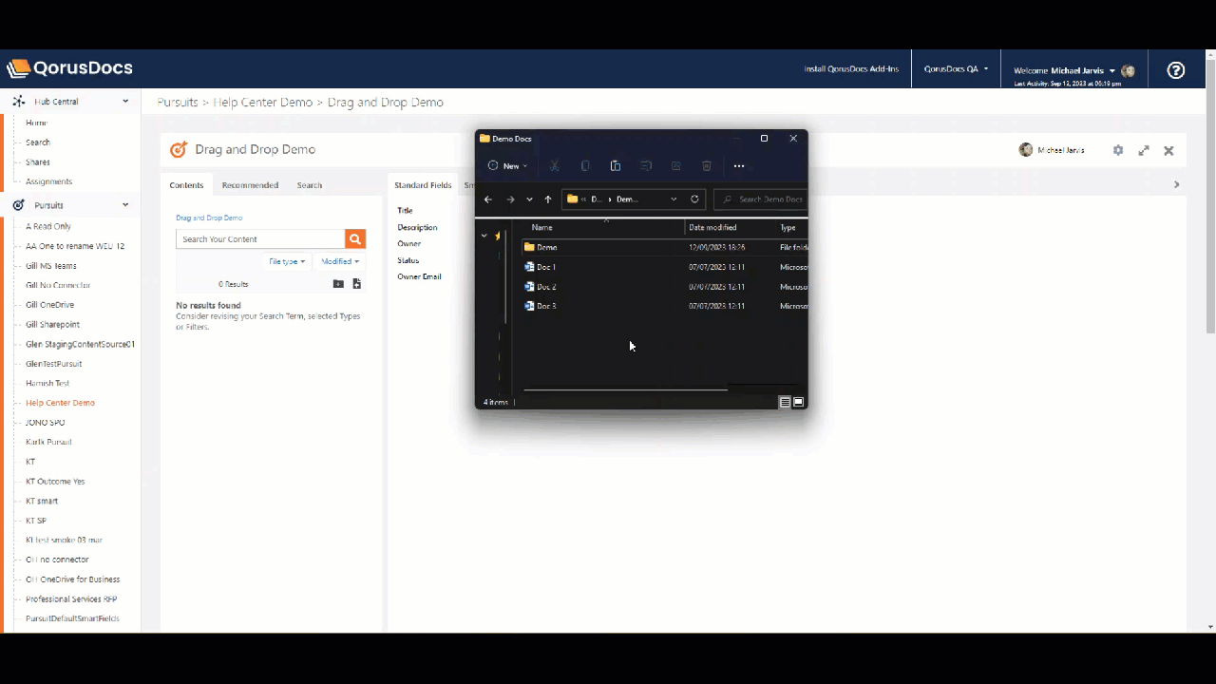Switch to large icons view in Demo Docs window
Image resolution: width=1216 pixels, height=684 pixels.
798,402
